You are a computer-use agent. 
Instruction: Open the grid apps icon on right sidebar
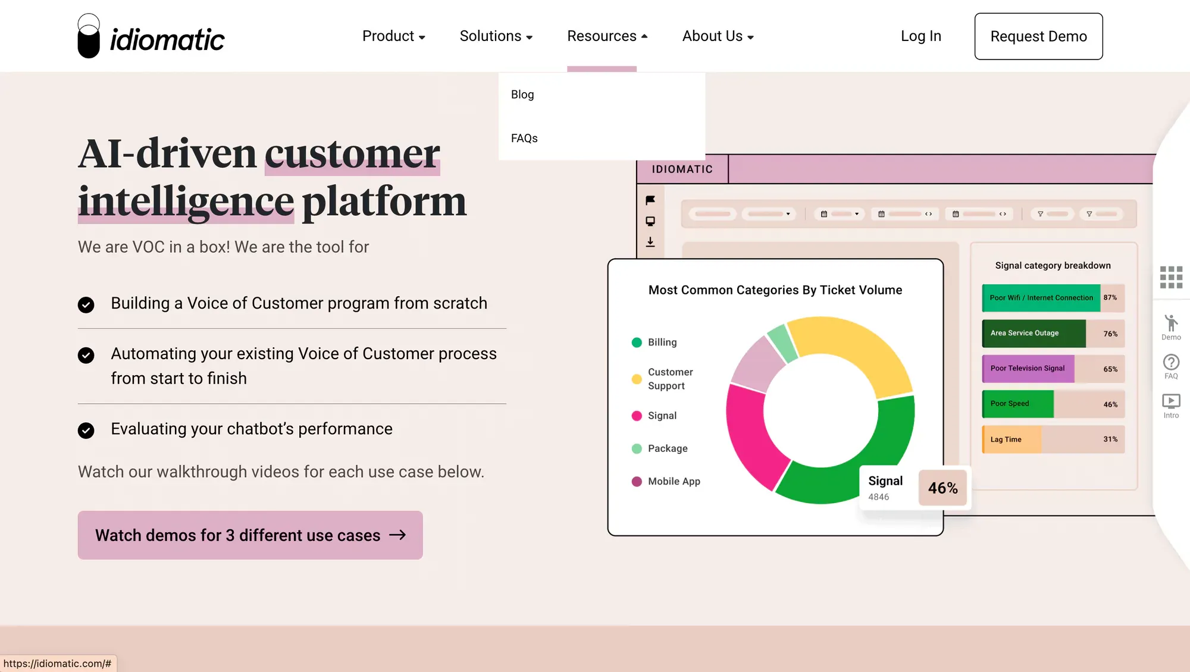click(1171, 277)
